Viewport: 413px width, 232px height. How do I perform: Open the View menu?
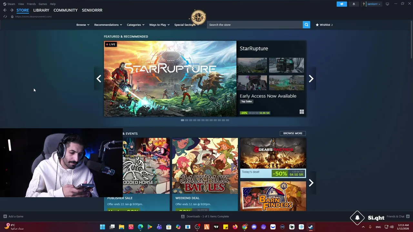click(x=21, y=4)
